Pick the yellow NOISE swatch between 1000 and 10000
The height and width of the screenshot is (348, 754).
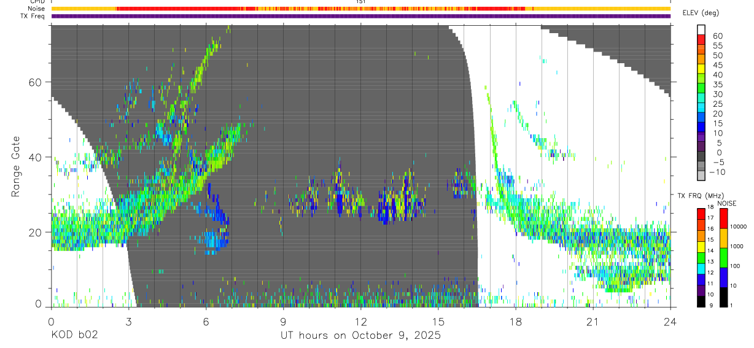coord(723,238)
